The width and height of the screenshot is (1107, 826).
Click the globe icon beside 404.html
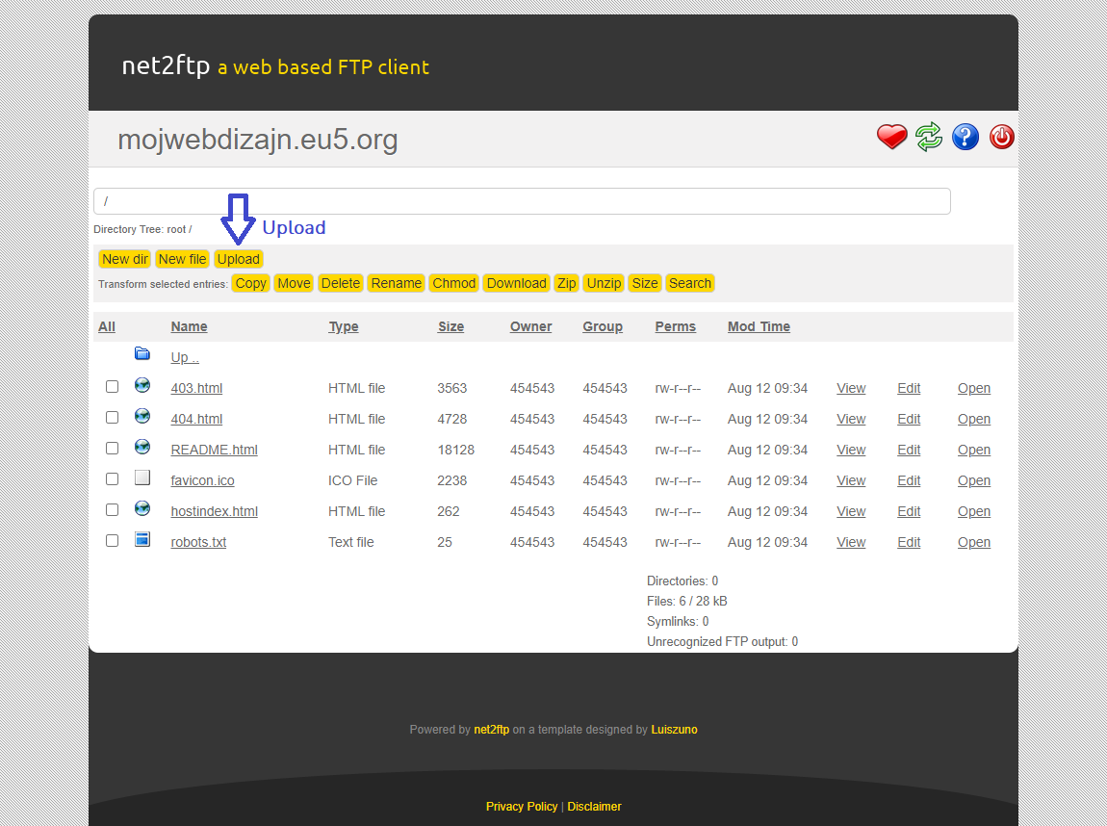(x=142, y=416)
